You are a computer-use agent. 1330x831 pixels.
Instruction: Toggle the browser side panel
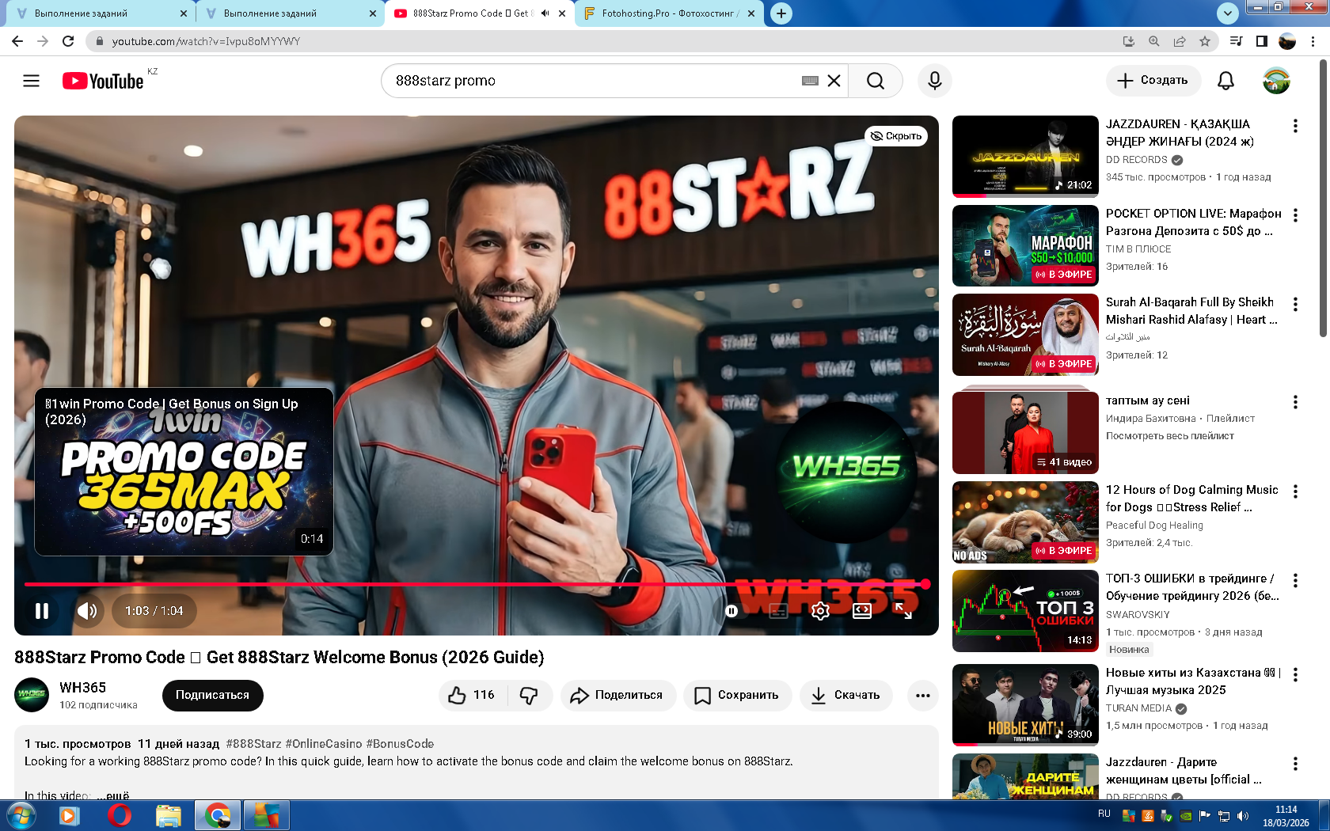point(1262,41)
